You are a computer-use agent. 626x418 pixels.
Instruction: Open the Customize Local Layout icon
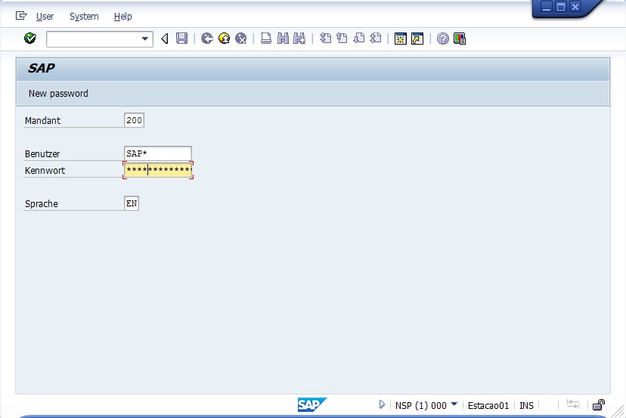(x=460, y=39)
